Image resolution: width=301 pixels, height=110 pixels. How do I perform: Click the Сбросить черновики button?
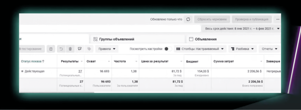[x=212, y=19]
